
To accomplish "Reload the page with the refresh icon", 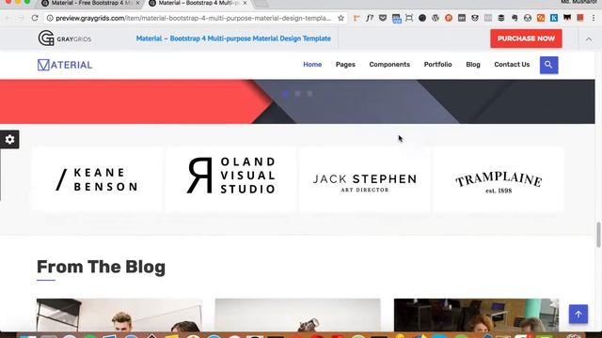I will pyautogui.click(x=35, y=18).
